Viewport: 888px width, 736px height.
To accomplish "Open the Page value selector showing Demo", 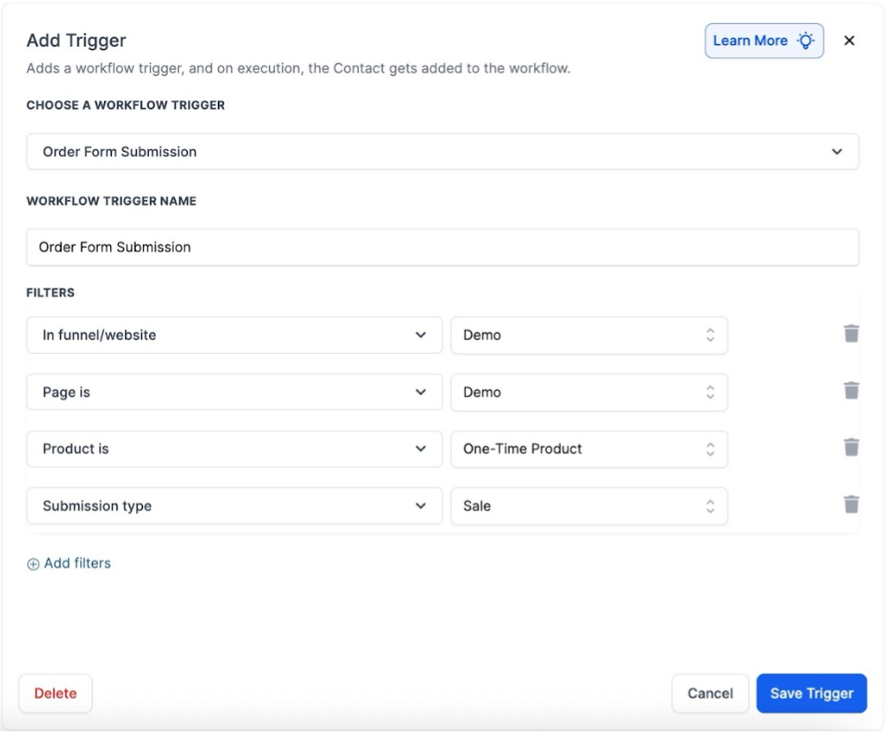I will click(588, 392).
